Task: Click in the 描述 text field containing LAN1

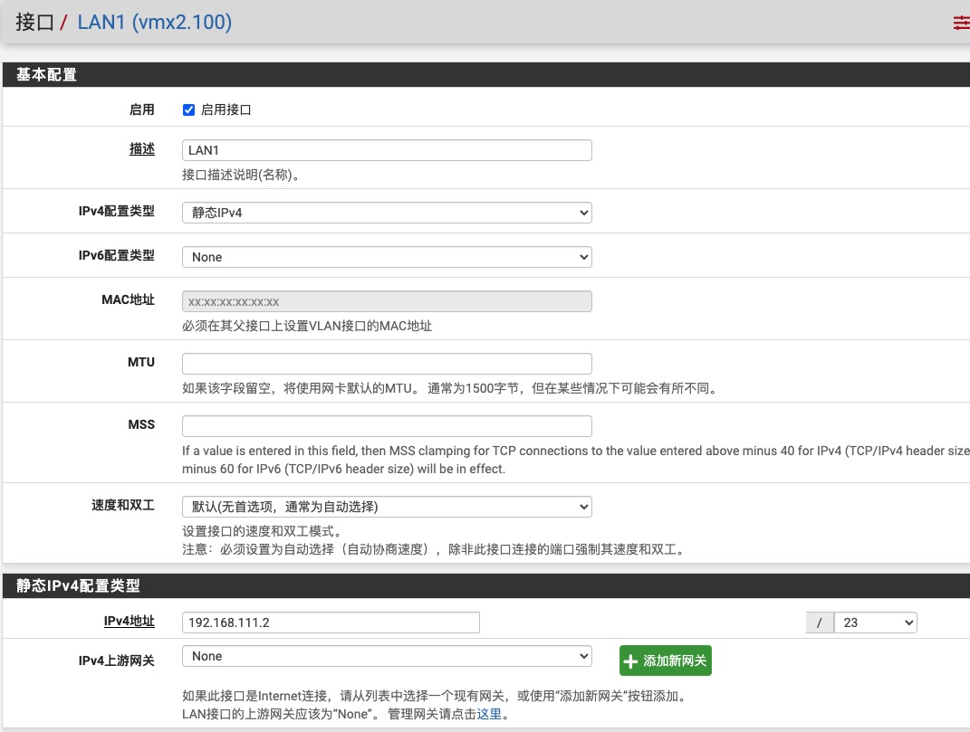Action: coord(387,150)
